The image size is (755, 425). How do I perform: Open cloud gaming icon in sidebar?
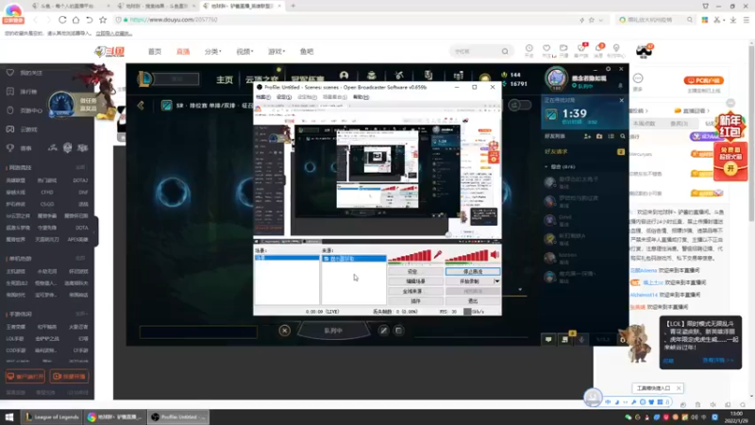tap(10, 129)
